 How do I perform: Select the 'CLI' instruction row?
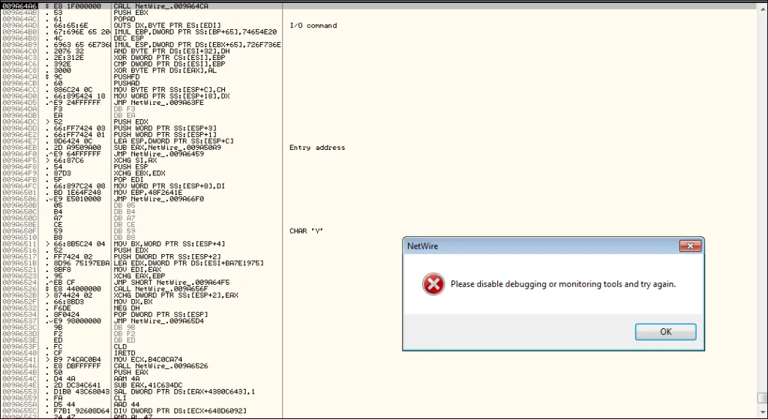point(120,398)
